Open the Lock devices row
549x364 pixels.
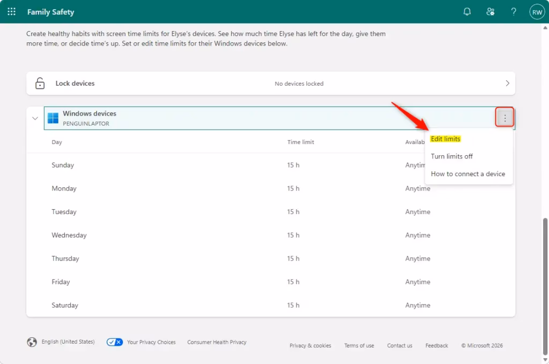pos(271,83)
